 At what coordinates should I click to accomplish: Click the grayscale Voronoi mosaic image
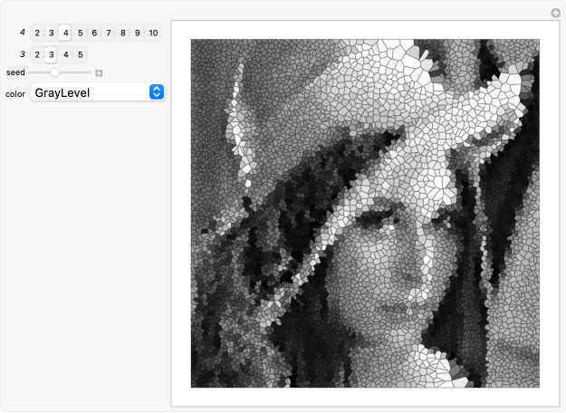pyautogui.click(x=365, y=213)
